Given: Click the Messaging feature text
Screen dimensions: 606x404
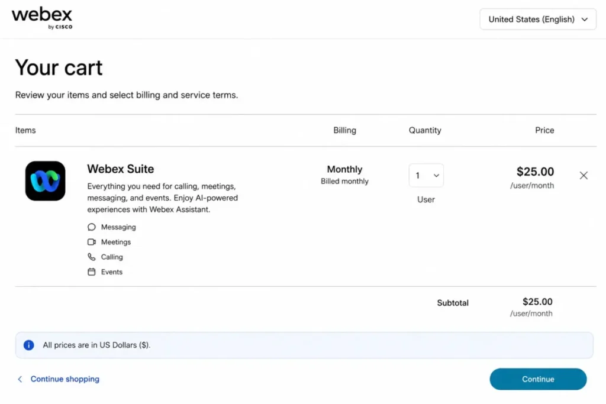Looking at the screenshot, I should [118, 227].
